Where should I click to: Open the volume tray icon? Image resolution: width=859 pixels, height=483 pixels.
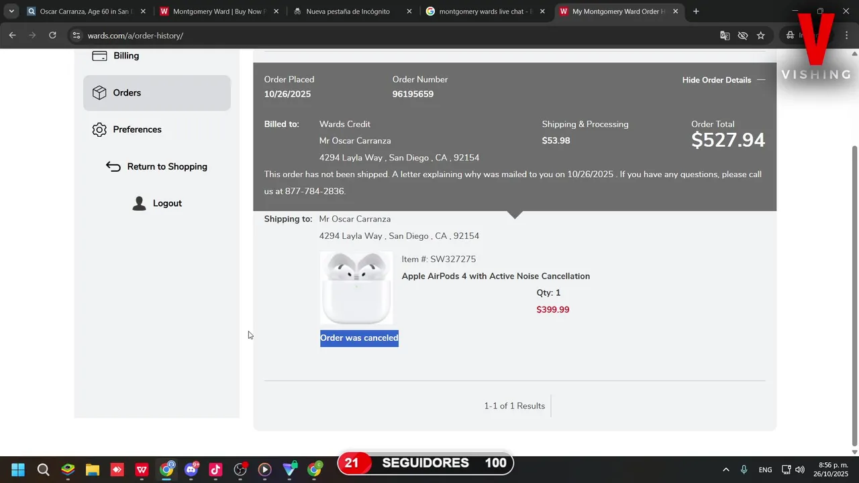(800, 470)
